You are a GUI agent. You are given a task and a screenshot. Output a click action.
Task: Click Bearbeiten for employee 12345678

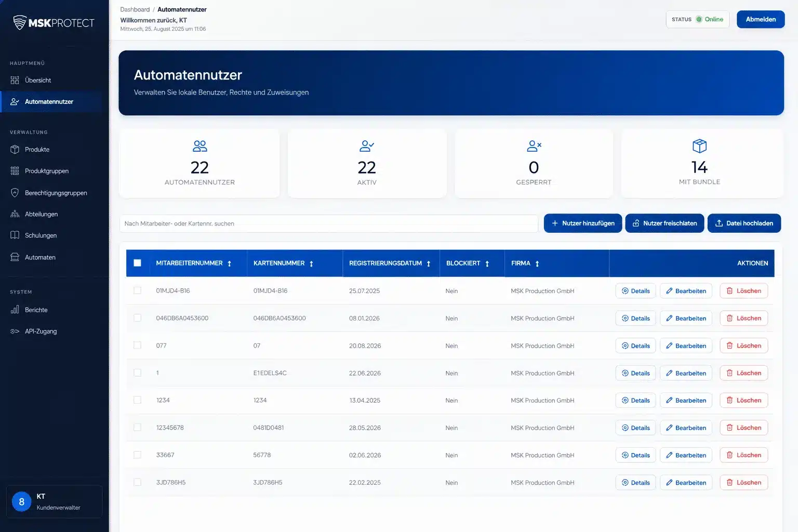[686, 428]
